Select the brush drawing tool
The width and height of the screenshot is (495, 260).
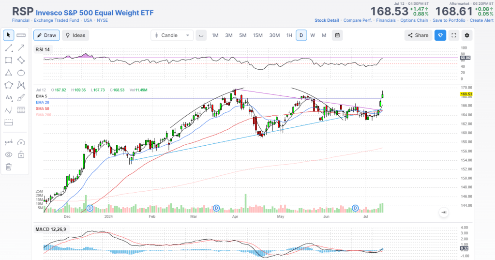(x=21, y=98)
